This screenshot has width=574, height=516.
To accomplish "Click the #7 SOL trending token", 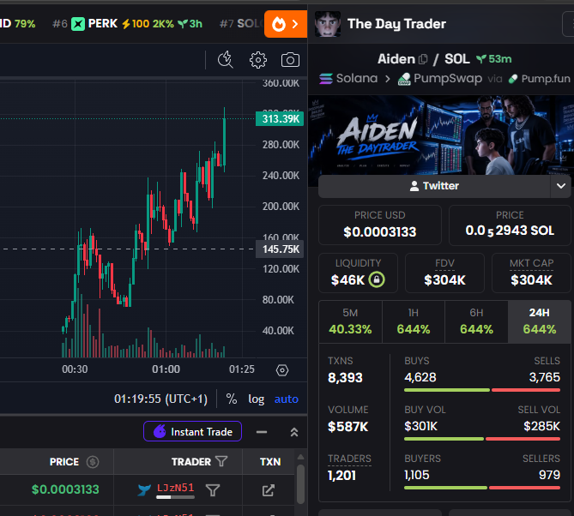I will (x=242, y=24).
